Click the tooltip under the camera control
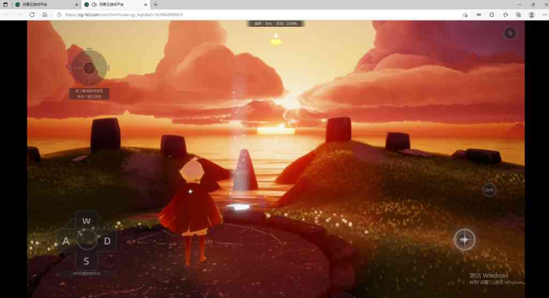 (89, 94)
